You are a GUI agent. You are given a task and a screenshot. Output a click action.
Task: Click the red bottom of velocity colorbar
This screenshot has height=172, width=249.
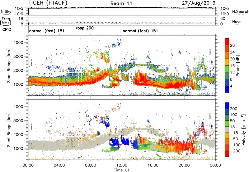227,154
